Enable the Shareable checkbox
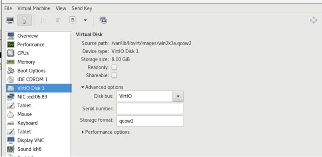Viewport: 322px width, 157px height. tap(114, 75)
